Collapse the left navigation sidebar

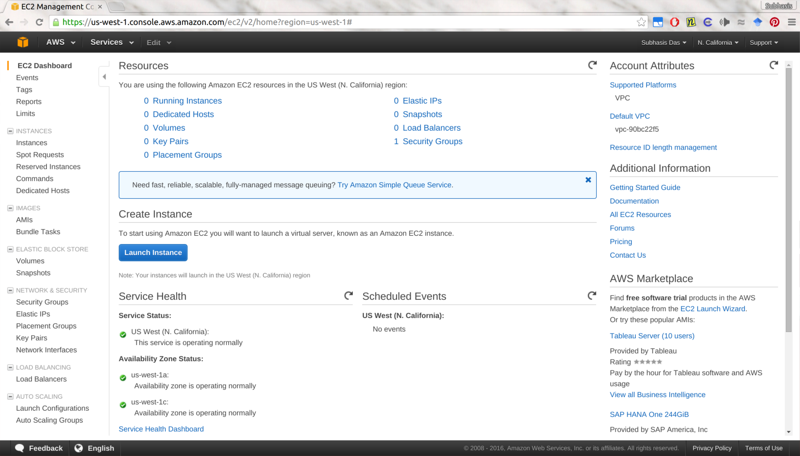(x=104, y=77)
